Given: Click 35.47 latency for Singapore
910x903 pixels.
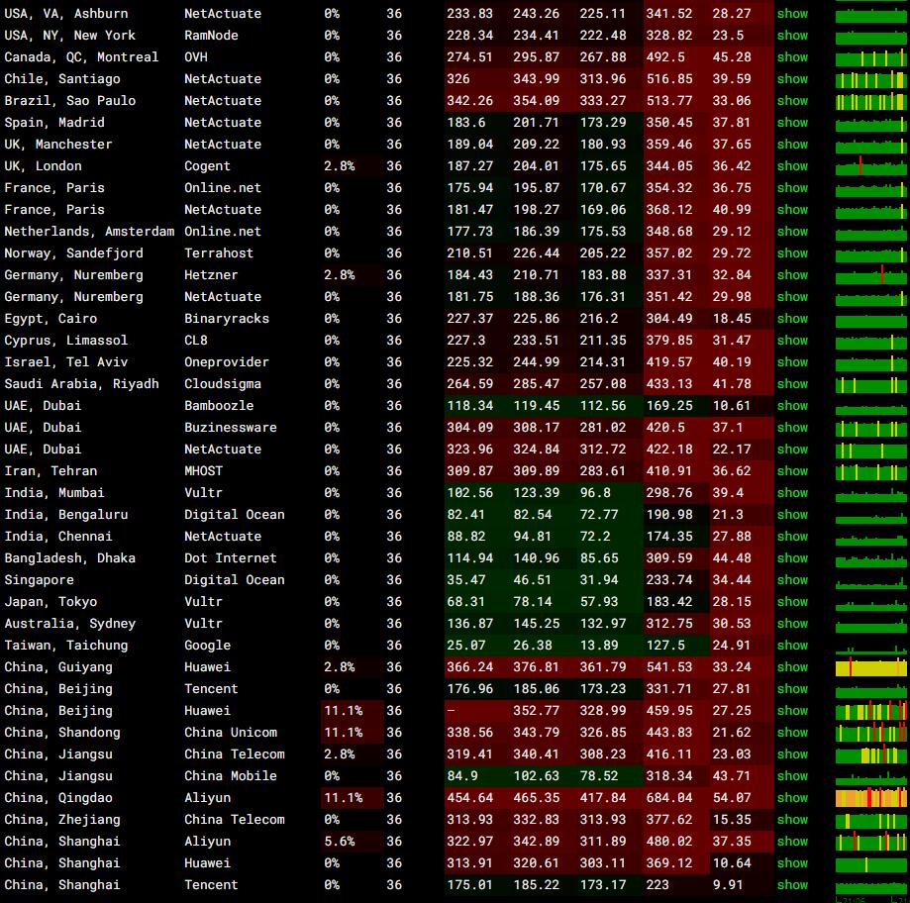Looking at the screenshot, I should (x=465, y=580).
